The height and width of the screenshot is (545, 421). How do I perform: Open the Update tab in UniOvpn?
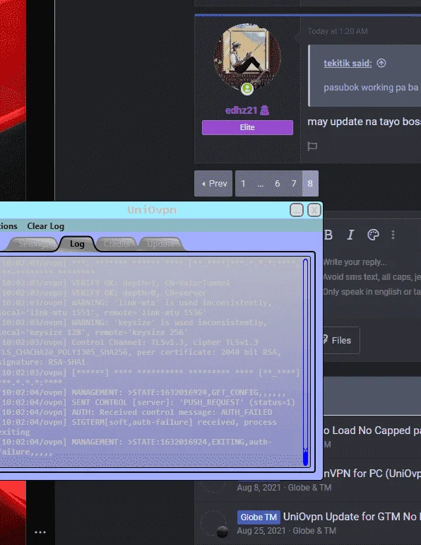[160, 244]
